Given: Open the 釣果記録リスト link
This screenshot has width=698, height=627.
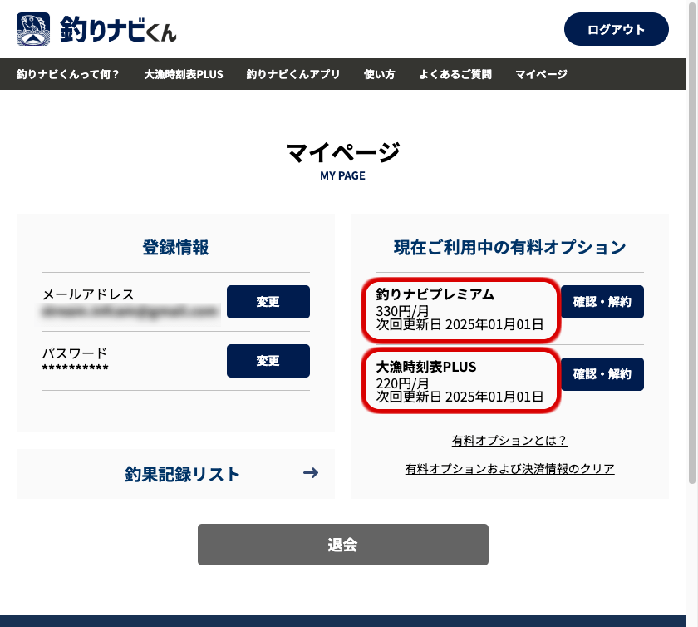Looking at the screenshot, I should (x=183, y=474).
